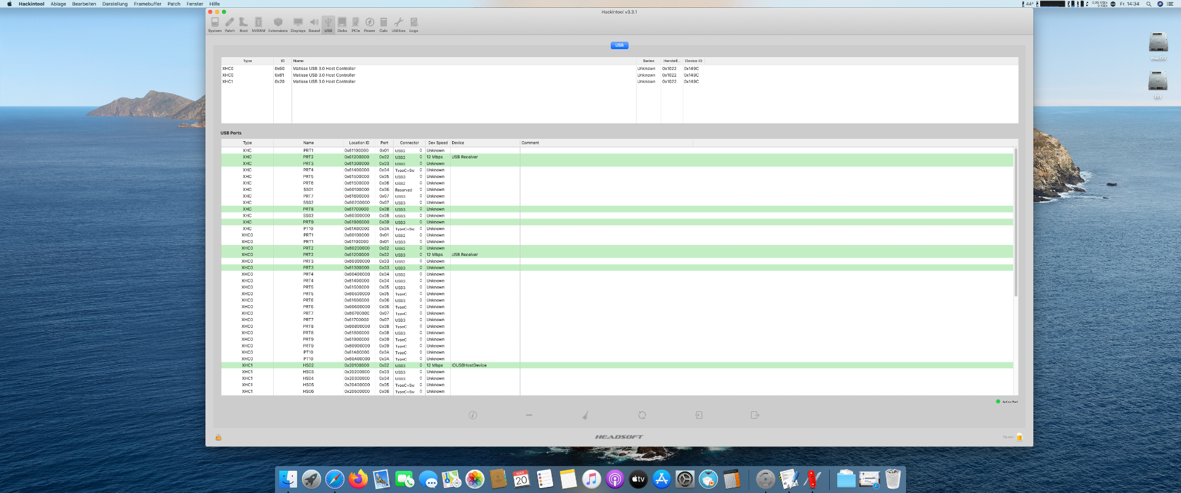This screenshot has height=493, width=1181.
Task: Sort ports by Location ID column header
Action: coord(359,143)
